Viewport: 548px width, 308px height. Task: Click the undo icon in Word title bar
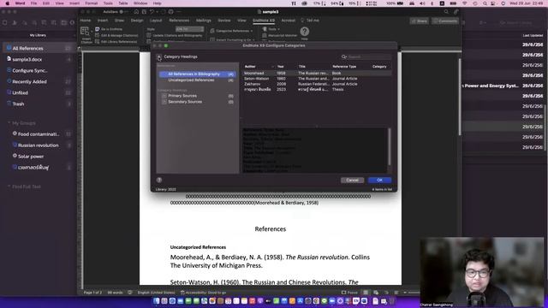pyautogui.click(x=152, y=12)
